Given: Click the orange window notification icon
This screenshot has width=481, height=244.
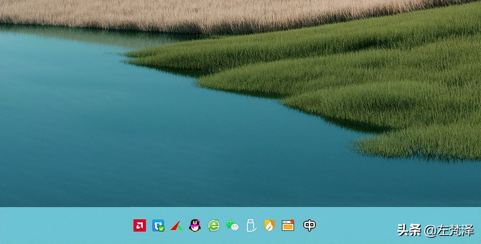Looking at the screenshot, I should 288,225.
